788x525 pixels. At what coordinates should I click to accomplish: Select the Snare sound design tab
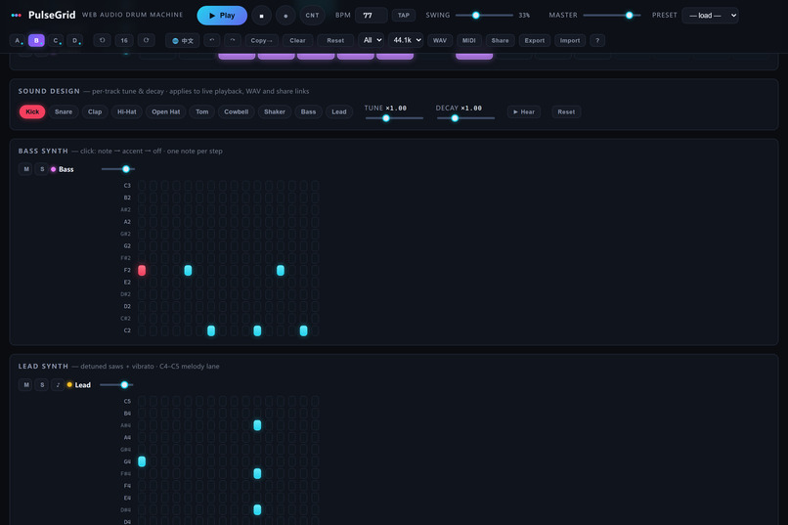click(x=64, y=112)
